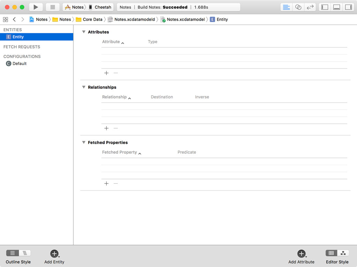Click the Stop button in toolbar
Viewport: 357px width, 267px height.
coord(53,7)
